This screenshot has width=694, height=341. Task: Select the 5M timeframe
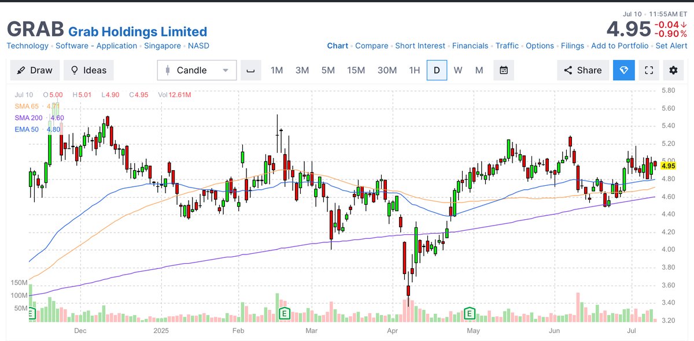328,70
